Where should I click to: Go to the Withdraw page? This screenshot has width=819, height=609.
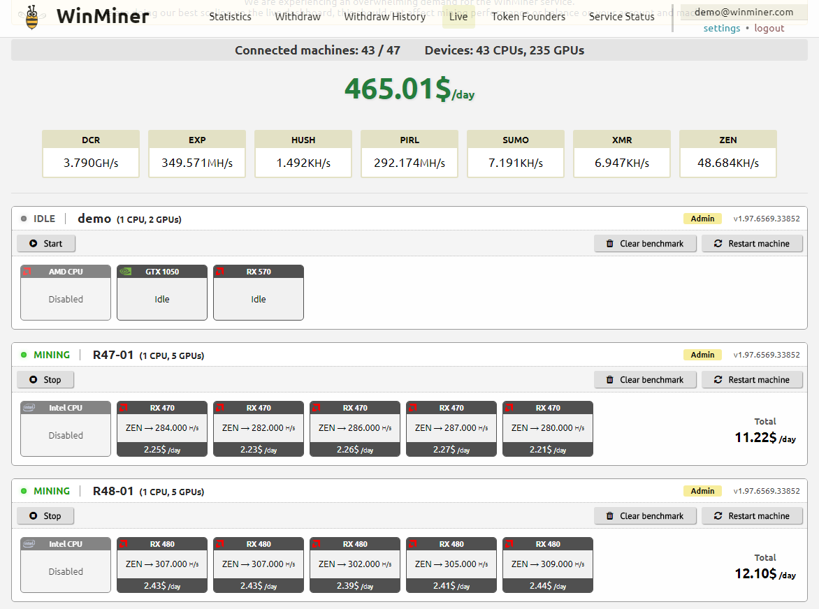point(298,17)
